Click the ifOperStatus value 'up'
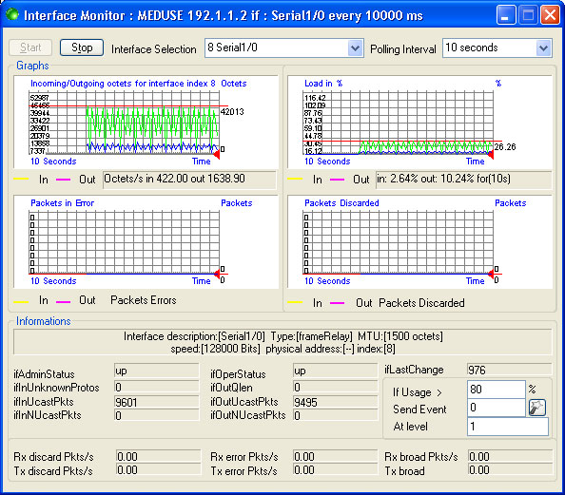This screenshot has height=495, width=565. [x=335, y=371]
